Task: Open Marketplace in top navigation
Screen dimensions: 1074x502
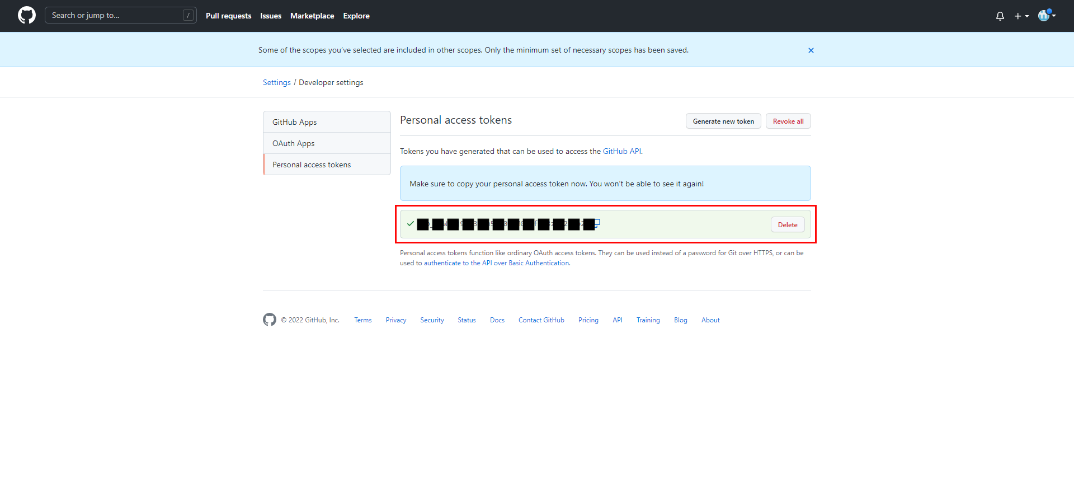Action: click(312, 16)
